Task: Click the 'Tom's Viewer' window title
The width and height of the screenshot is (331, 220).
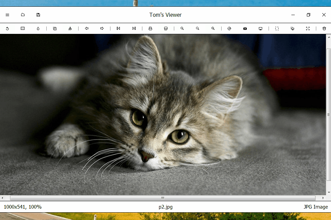Action: pyautogui.click(x=165, y=15)
